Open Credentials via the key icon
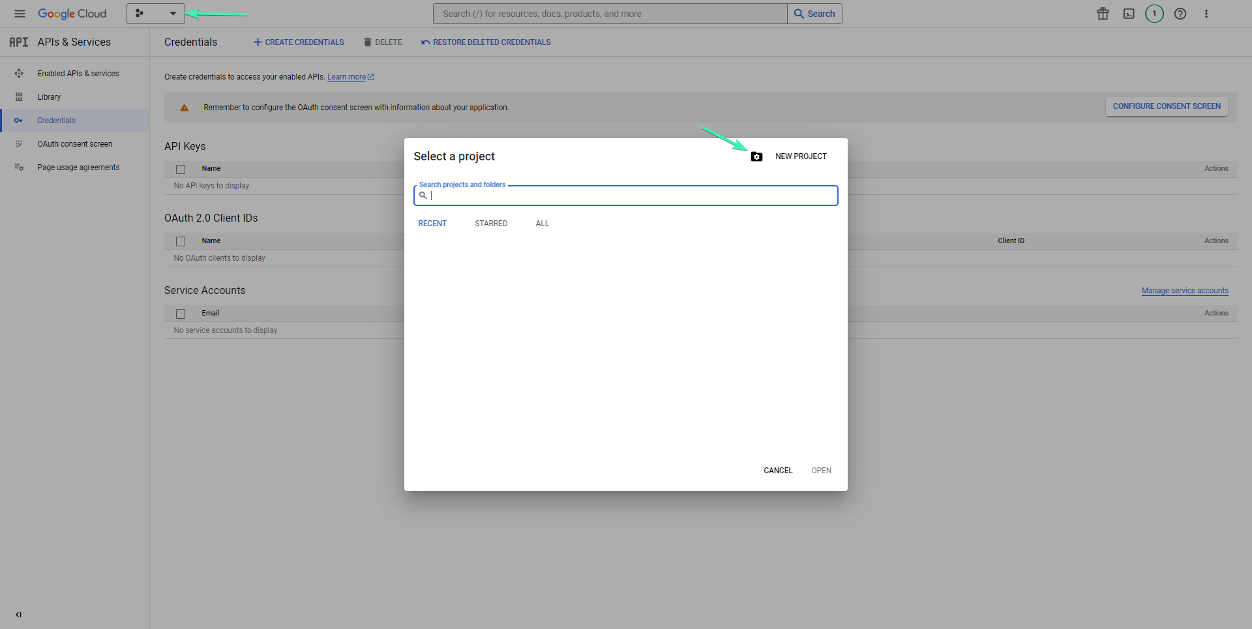 pos(20,120)
